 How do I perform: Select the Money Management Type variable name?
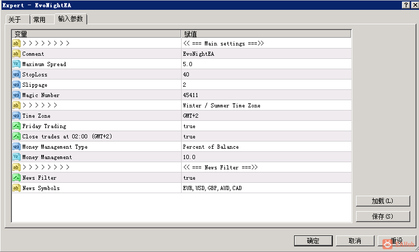click(55, 147)
